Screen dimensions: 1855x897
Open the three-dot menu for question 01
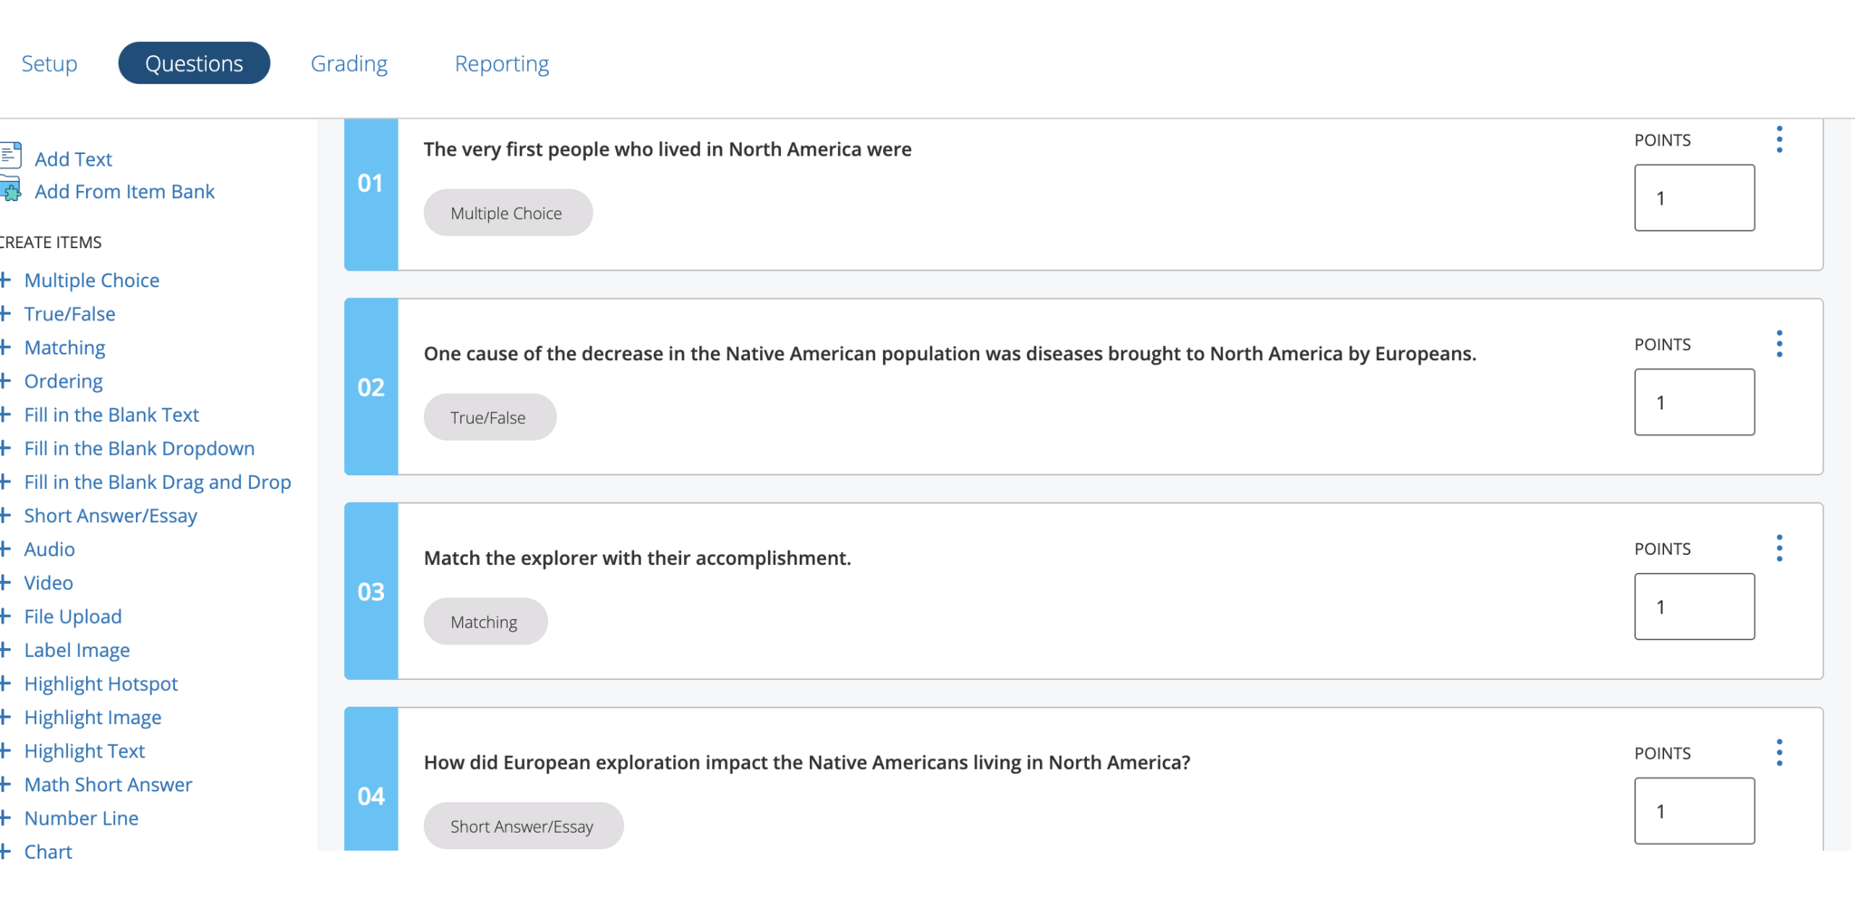coord(1779,139)
